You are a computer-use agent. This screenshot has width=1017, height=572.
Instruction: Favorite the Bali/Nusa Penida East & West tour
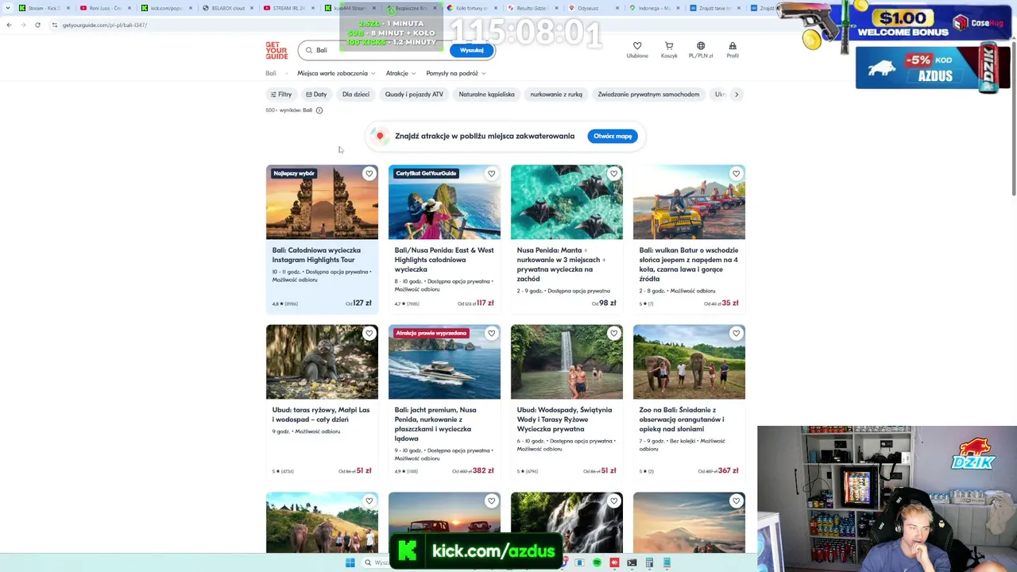[491, 174]
